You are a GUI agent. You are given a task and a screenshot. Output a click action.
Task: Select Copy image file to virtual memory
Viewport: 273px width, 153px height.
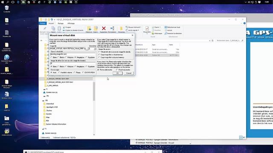coord(99,55)
